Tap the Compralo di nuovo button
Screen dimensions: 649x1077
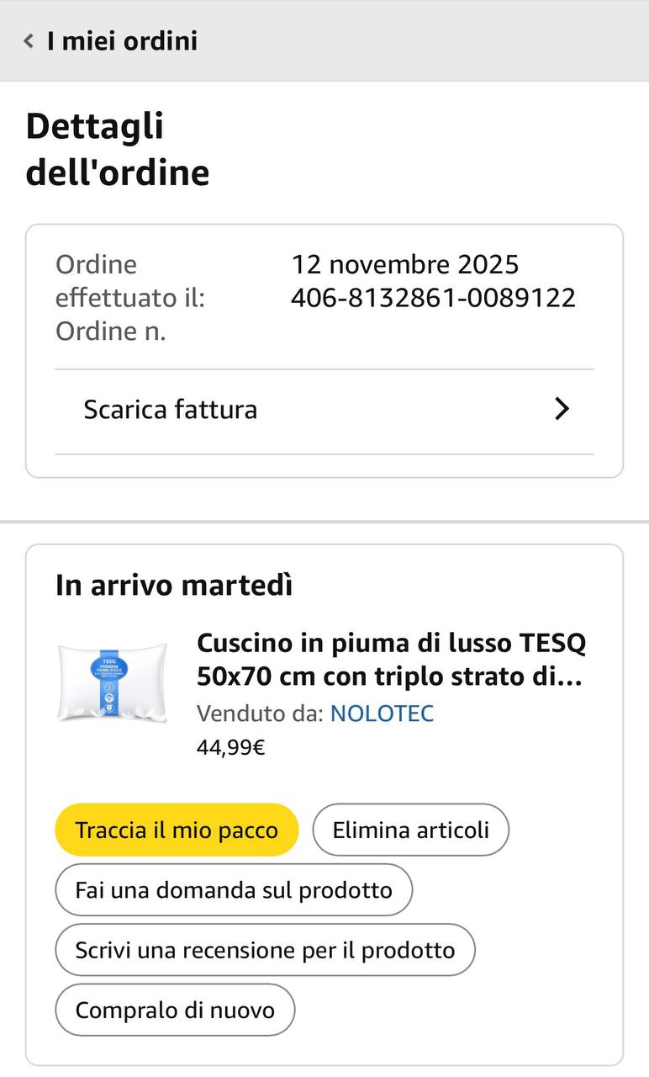175,1010
